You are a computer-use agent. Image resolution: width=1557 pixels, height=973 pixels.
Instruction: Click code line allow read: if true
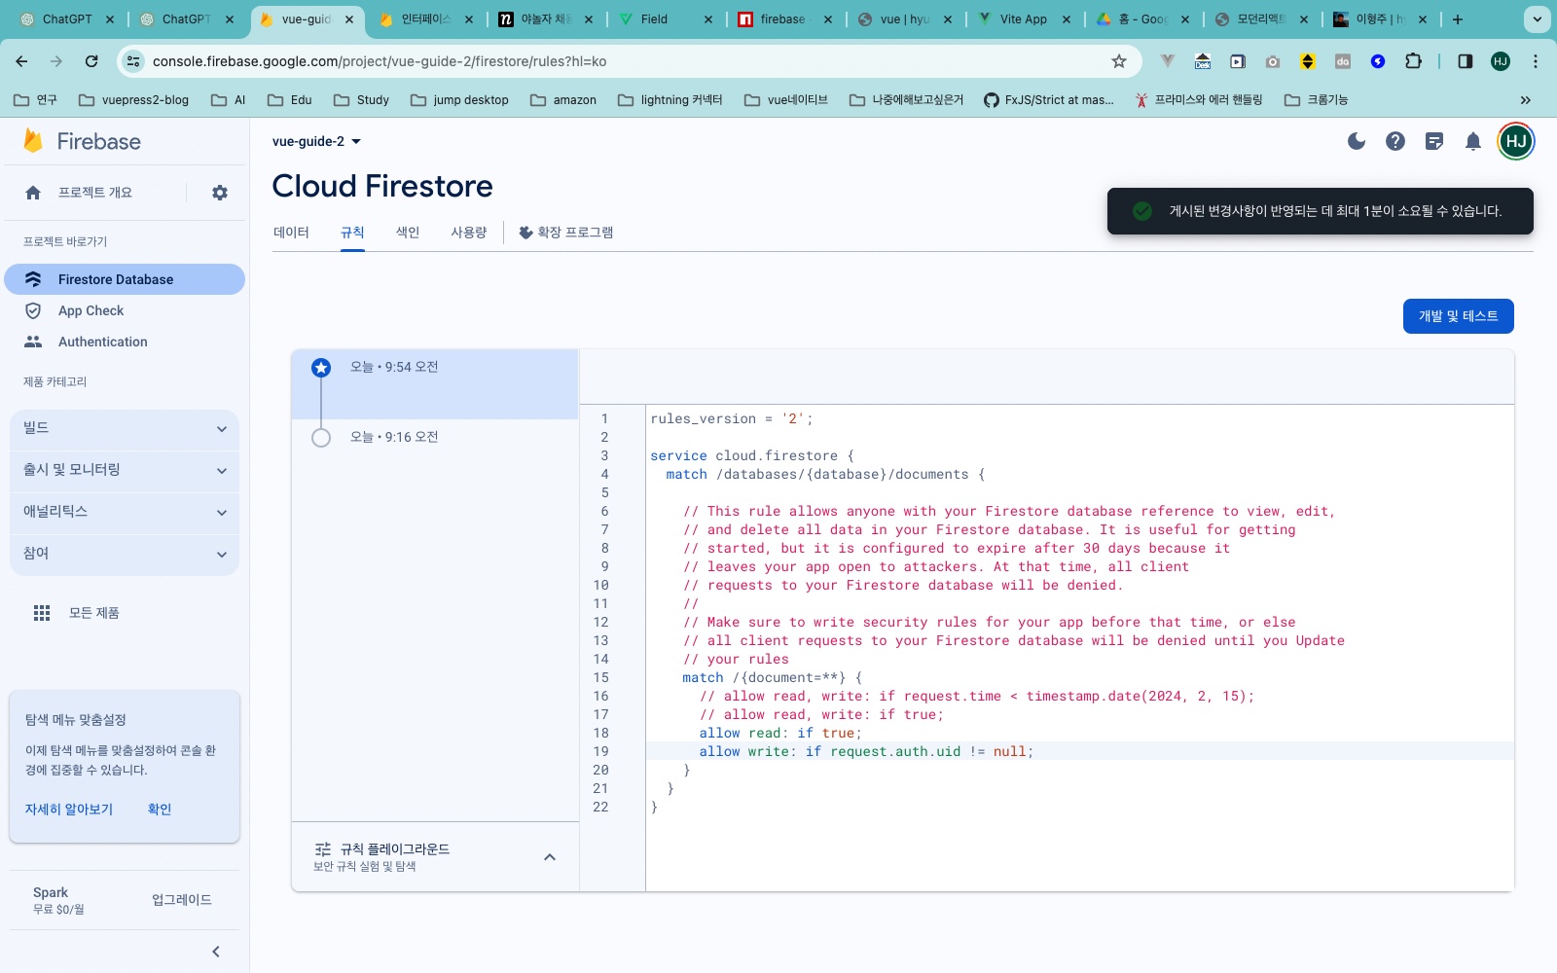779,733
